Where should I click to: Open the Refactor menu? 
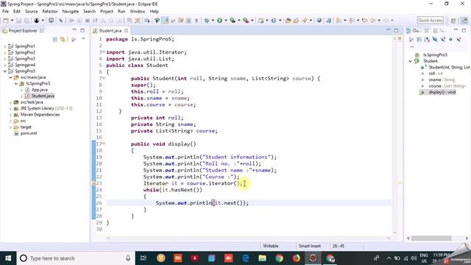click(50, 12)
